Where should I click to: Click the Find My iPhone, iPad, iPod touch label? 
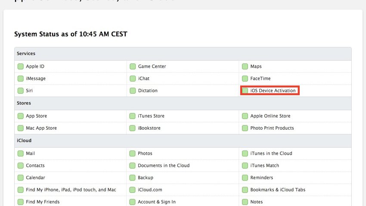coord(71,190)
